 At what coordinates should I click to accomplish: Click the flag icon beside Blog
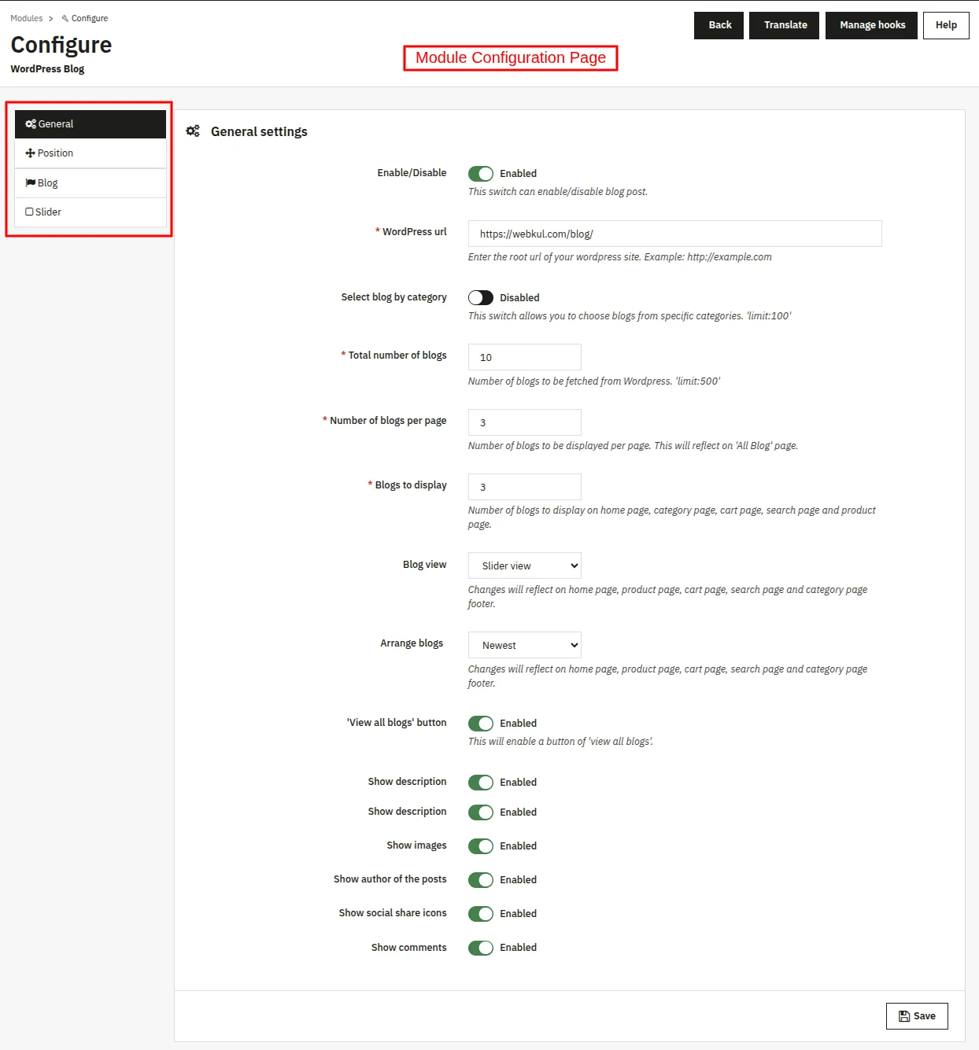(31, 183)
